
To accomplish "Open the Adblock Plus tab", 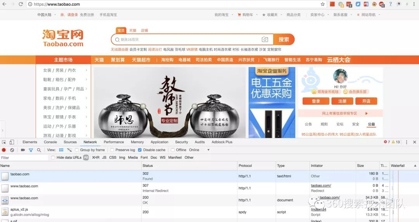I will click(222, 142).
